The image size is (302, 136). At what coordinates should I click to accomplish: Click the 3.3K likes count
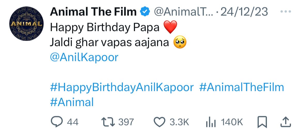179,122
